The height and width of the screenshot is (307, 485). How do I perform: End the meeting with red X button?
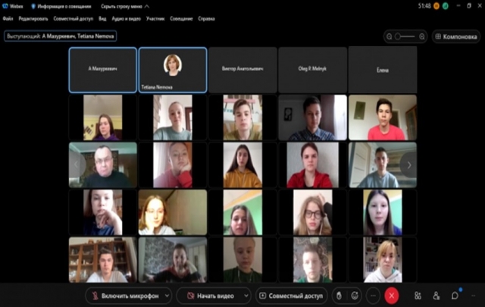click(x=392, y=296)
